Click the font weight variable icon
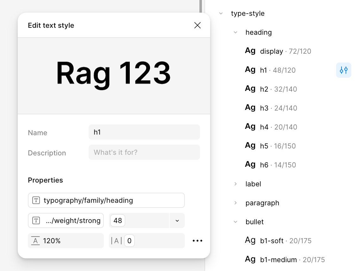The image size is (357, 271). [x=36, y=220]
